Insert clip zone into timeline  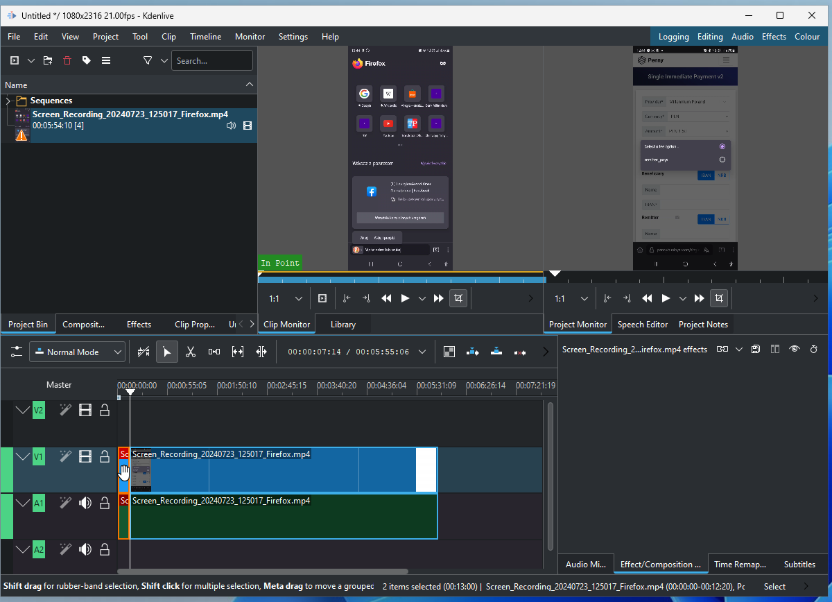473,352
